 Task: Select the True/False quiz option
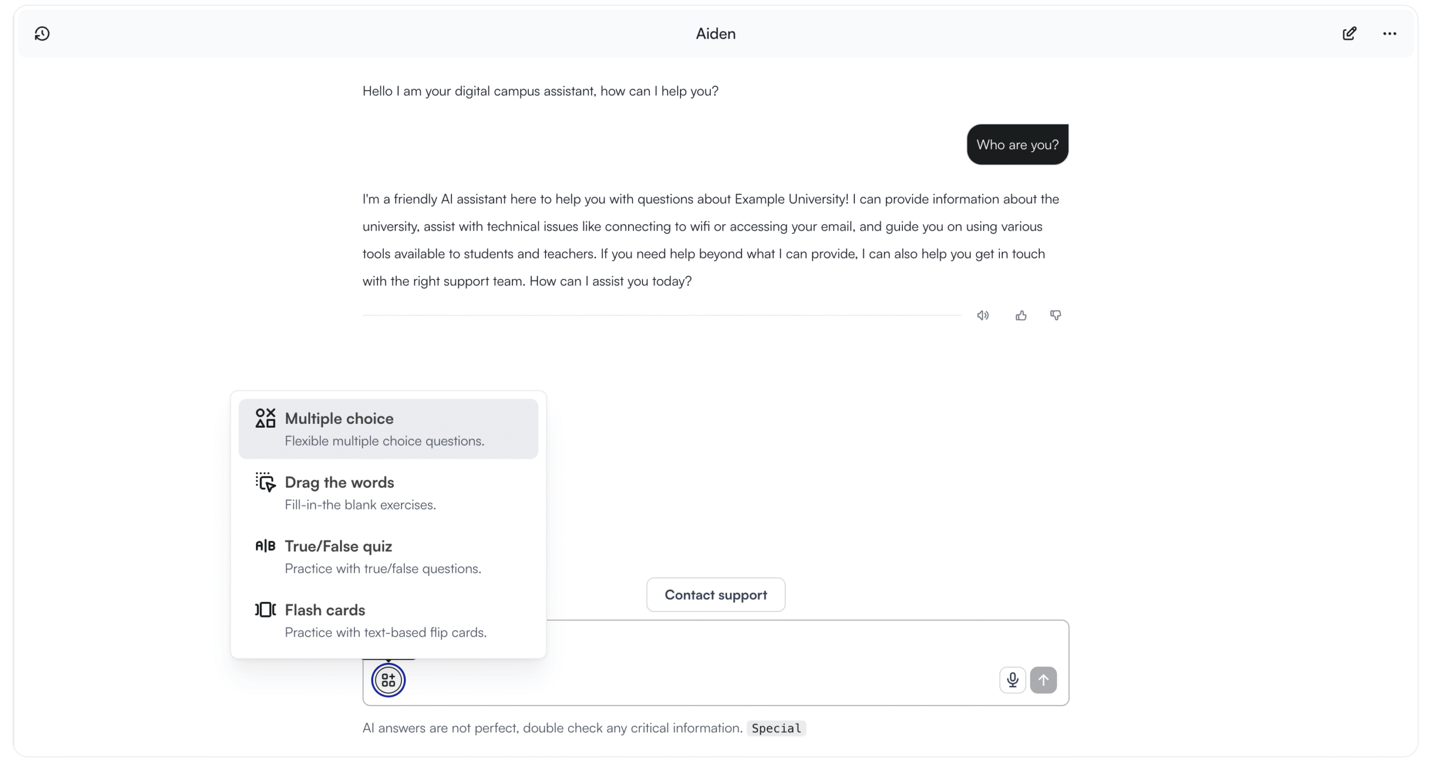[388, 556]
